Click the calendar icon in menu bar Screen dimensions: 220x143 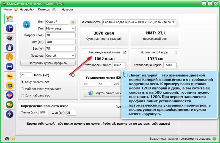(54, 9)
